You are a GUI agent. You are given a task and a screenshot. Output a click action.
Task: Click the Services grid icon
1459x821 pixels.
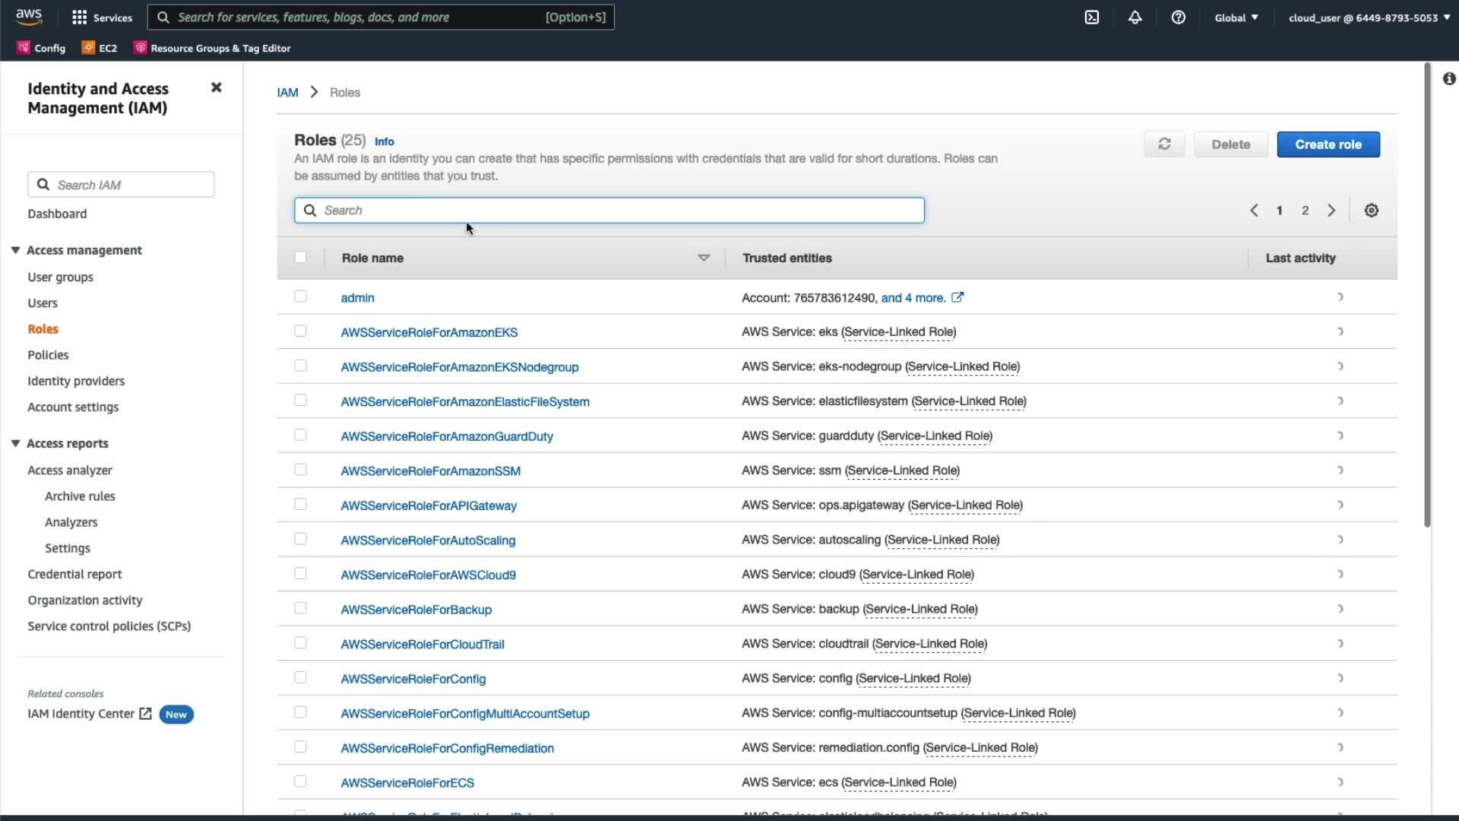79,17
